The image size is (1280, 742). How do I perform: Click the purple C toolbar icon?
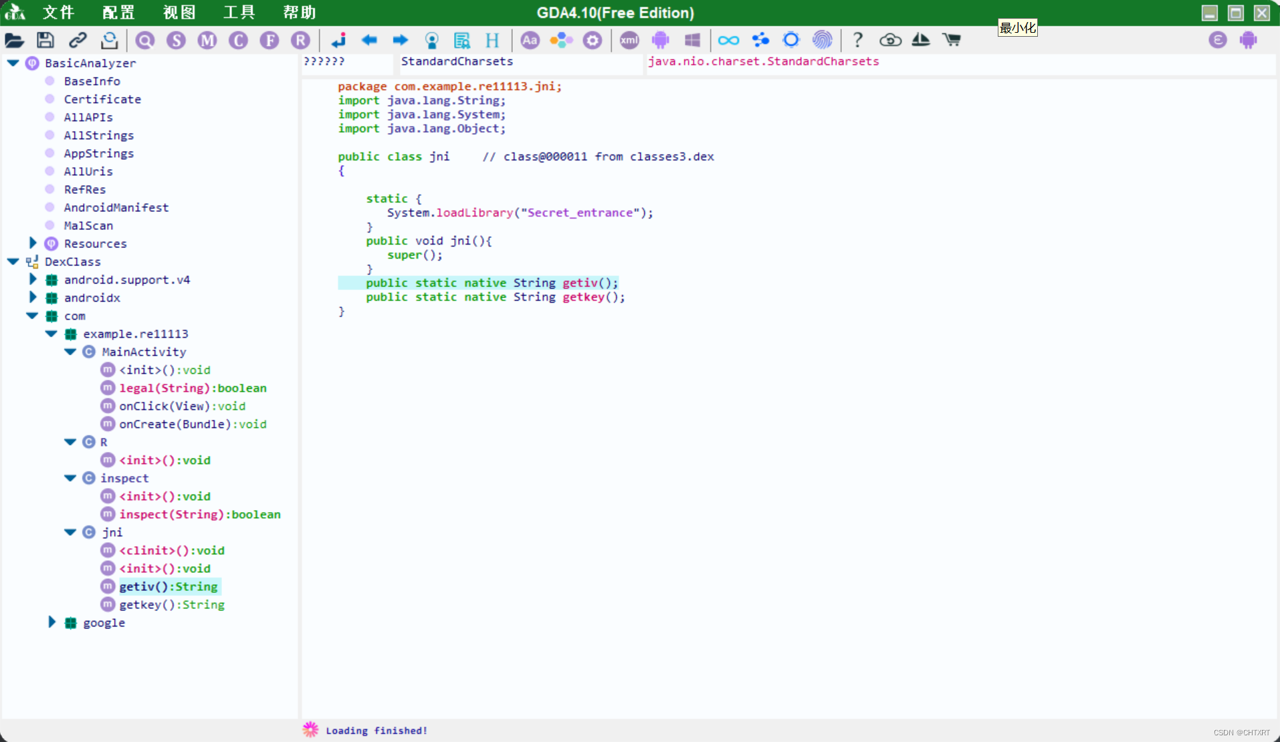click(x=238, y=40)
